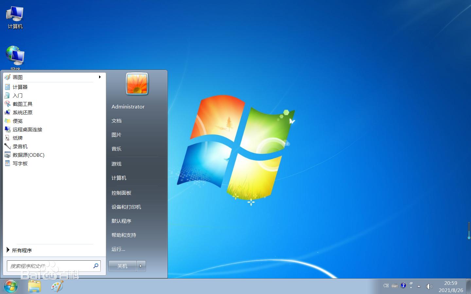The height and width of the screenshot is (294, 471).
Task: Launch 截图工具 in the Start menu
Action: pyautogui.click(x=22, y=104)
